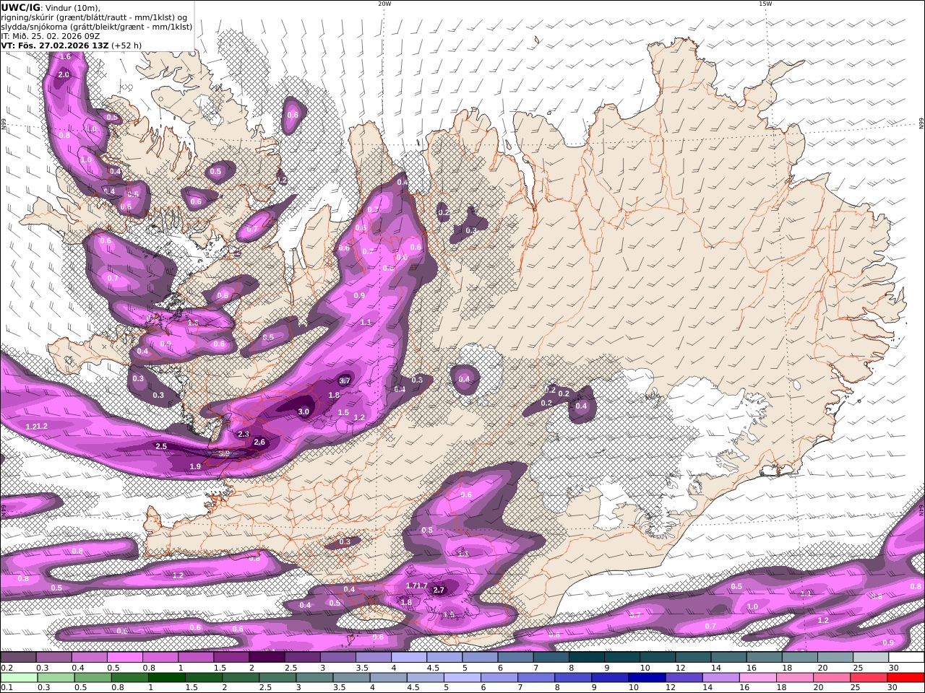
Task: Pick the darkest purple 2 swatch in snow legend
Action: point(266,657)
